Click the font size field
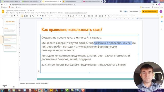 (x=60, y=16)
